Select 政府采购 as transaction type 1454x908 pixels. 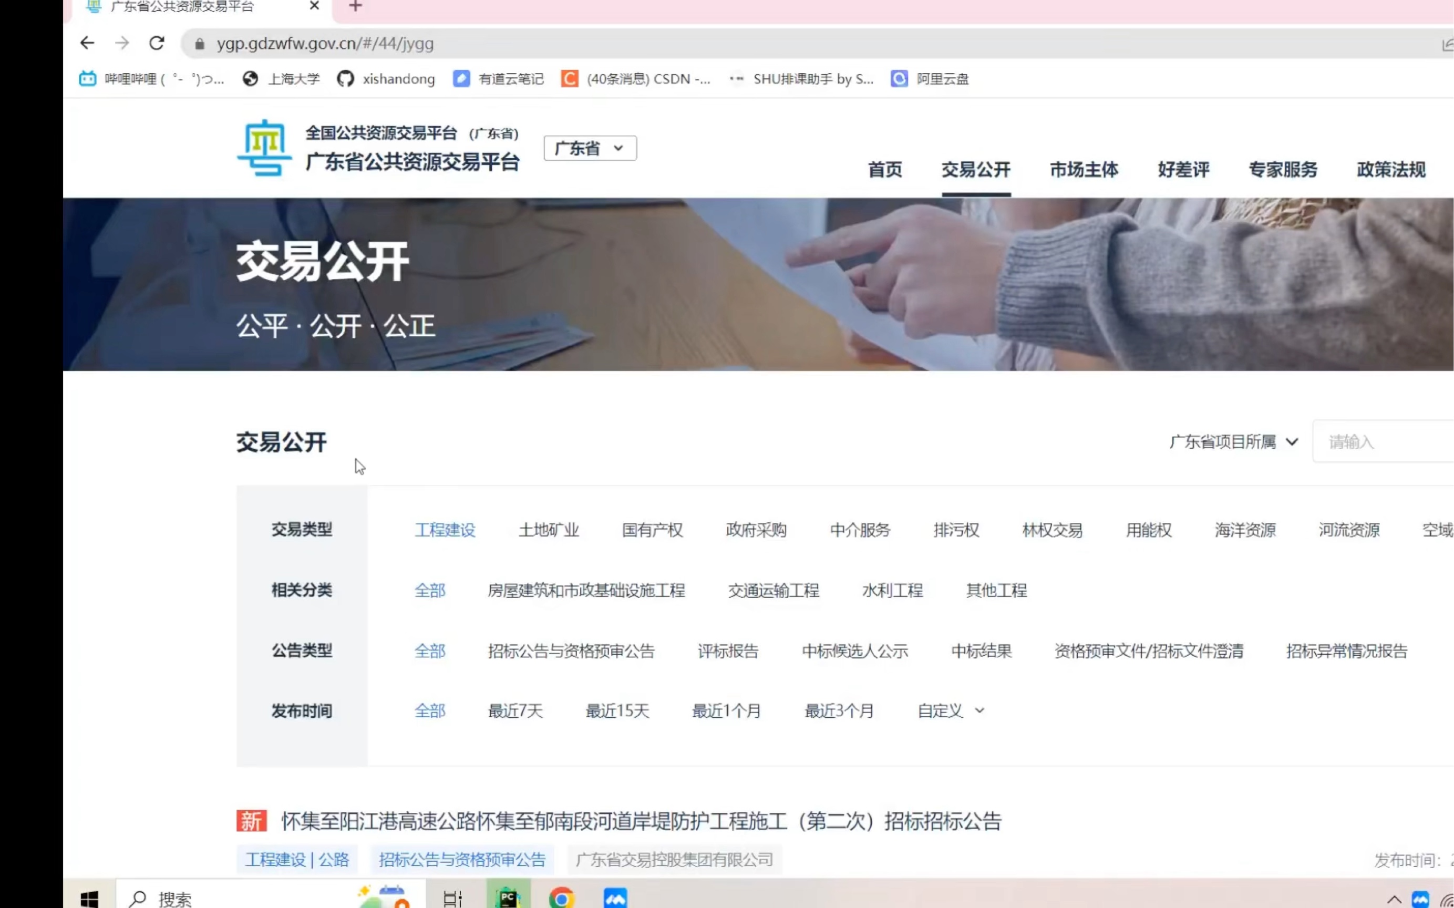pos(756,530)
